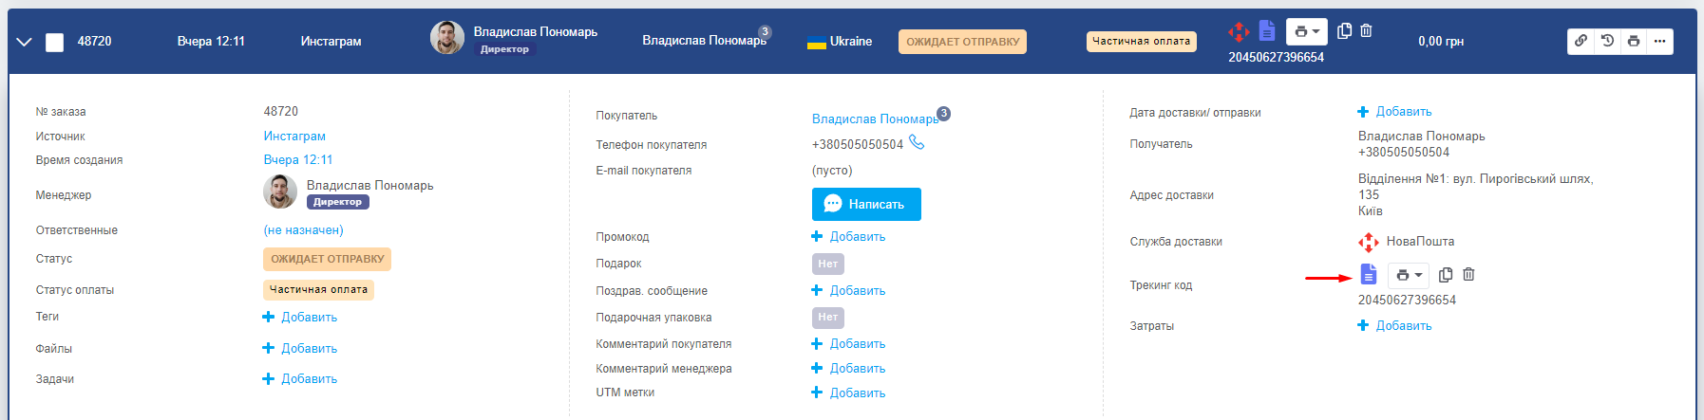The width and height of the screenshot is (1704, 420).
Task: Delete tracking code via header trash icon
Action: click(x=1366, y=31)
